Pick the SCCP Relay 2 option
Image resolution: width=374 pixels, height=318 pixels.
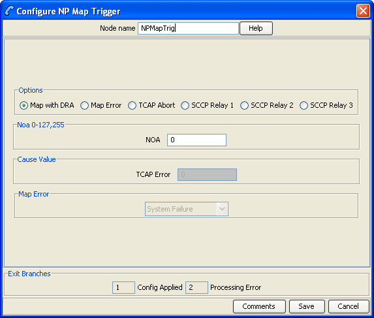(x=267, y=105)
